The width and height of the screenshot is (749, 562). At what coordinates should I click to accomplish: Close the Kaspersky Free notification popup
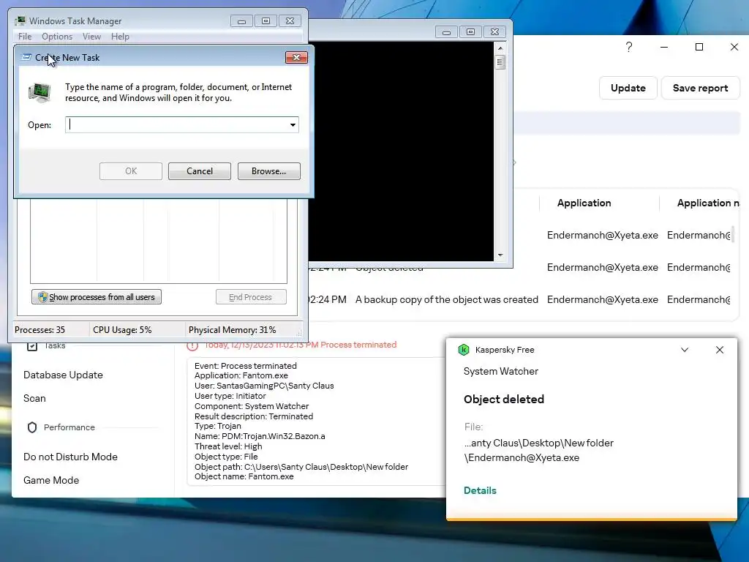pos(720,350)
